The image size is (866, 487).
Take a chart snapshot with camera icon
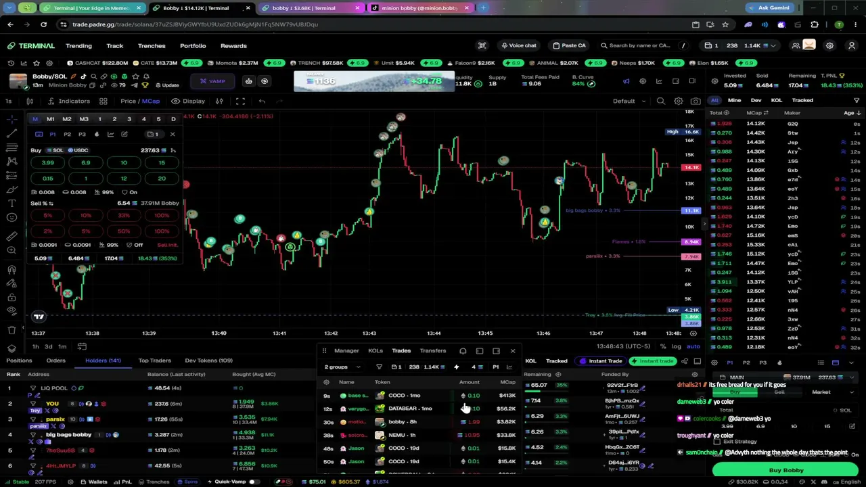pos(696,101)
